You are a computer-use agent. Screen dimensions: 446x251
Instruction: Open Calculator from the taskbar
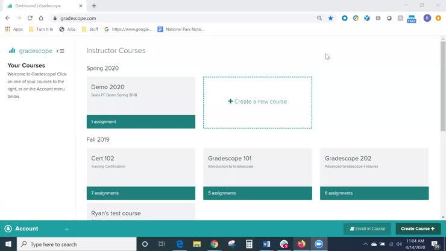point(249,244)
